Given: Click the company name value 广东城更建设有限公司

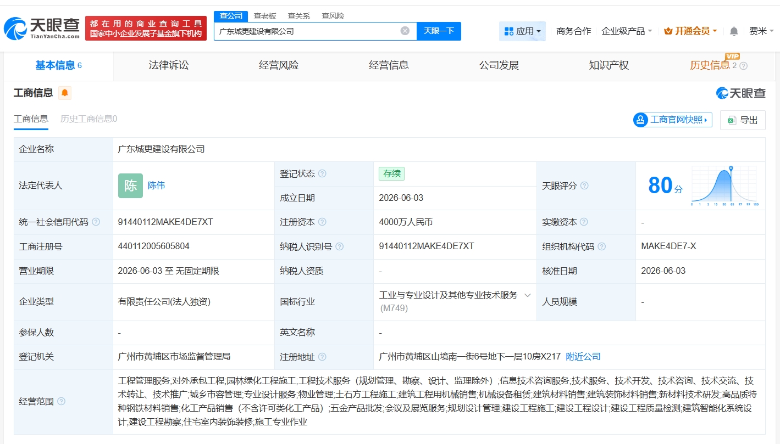Looking at the screenshot, I should pyautogui.click(x=161, y=149).
